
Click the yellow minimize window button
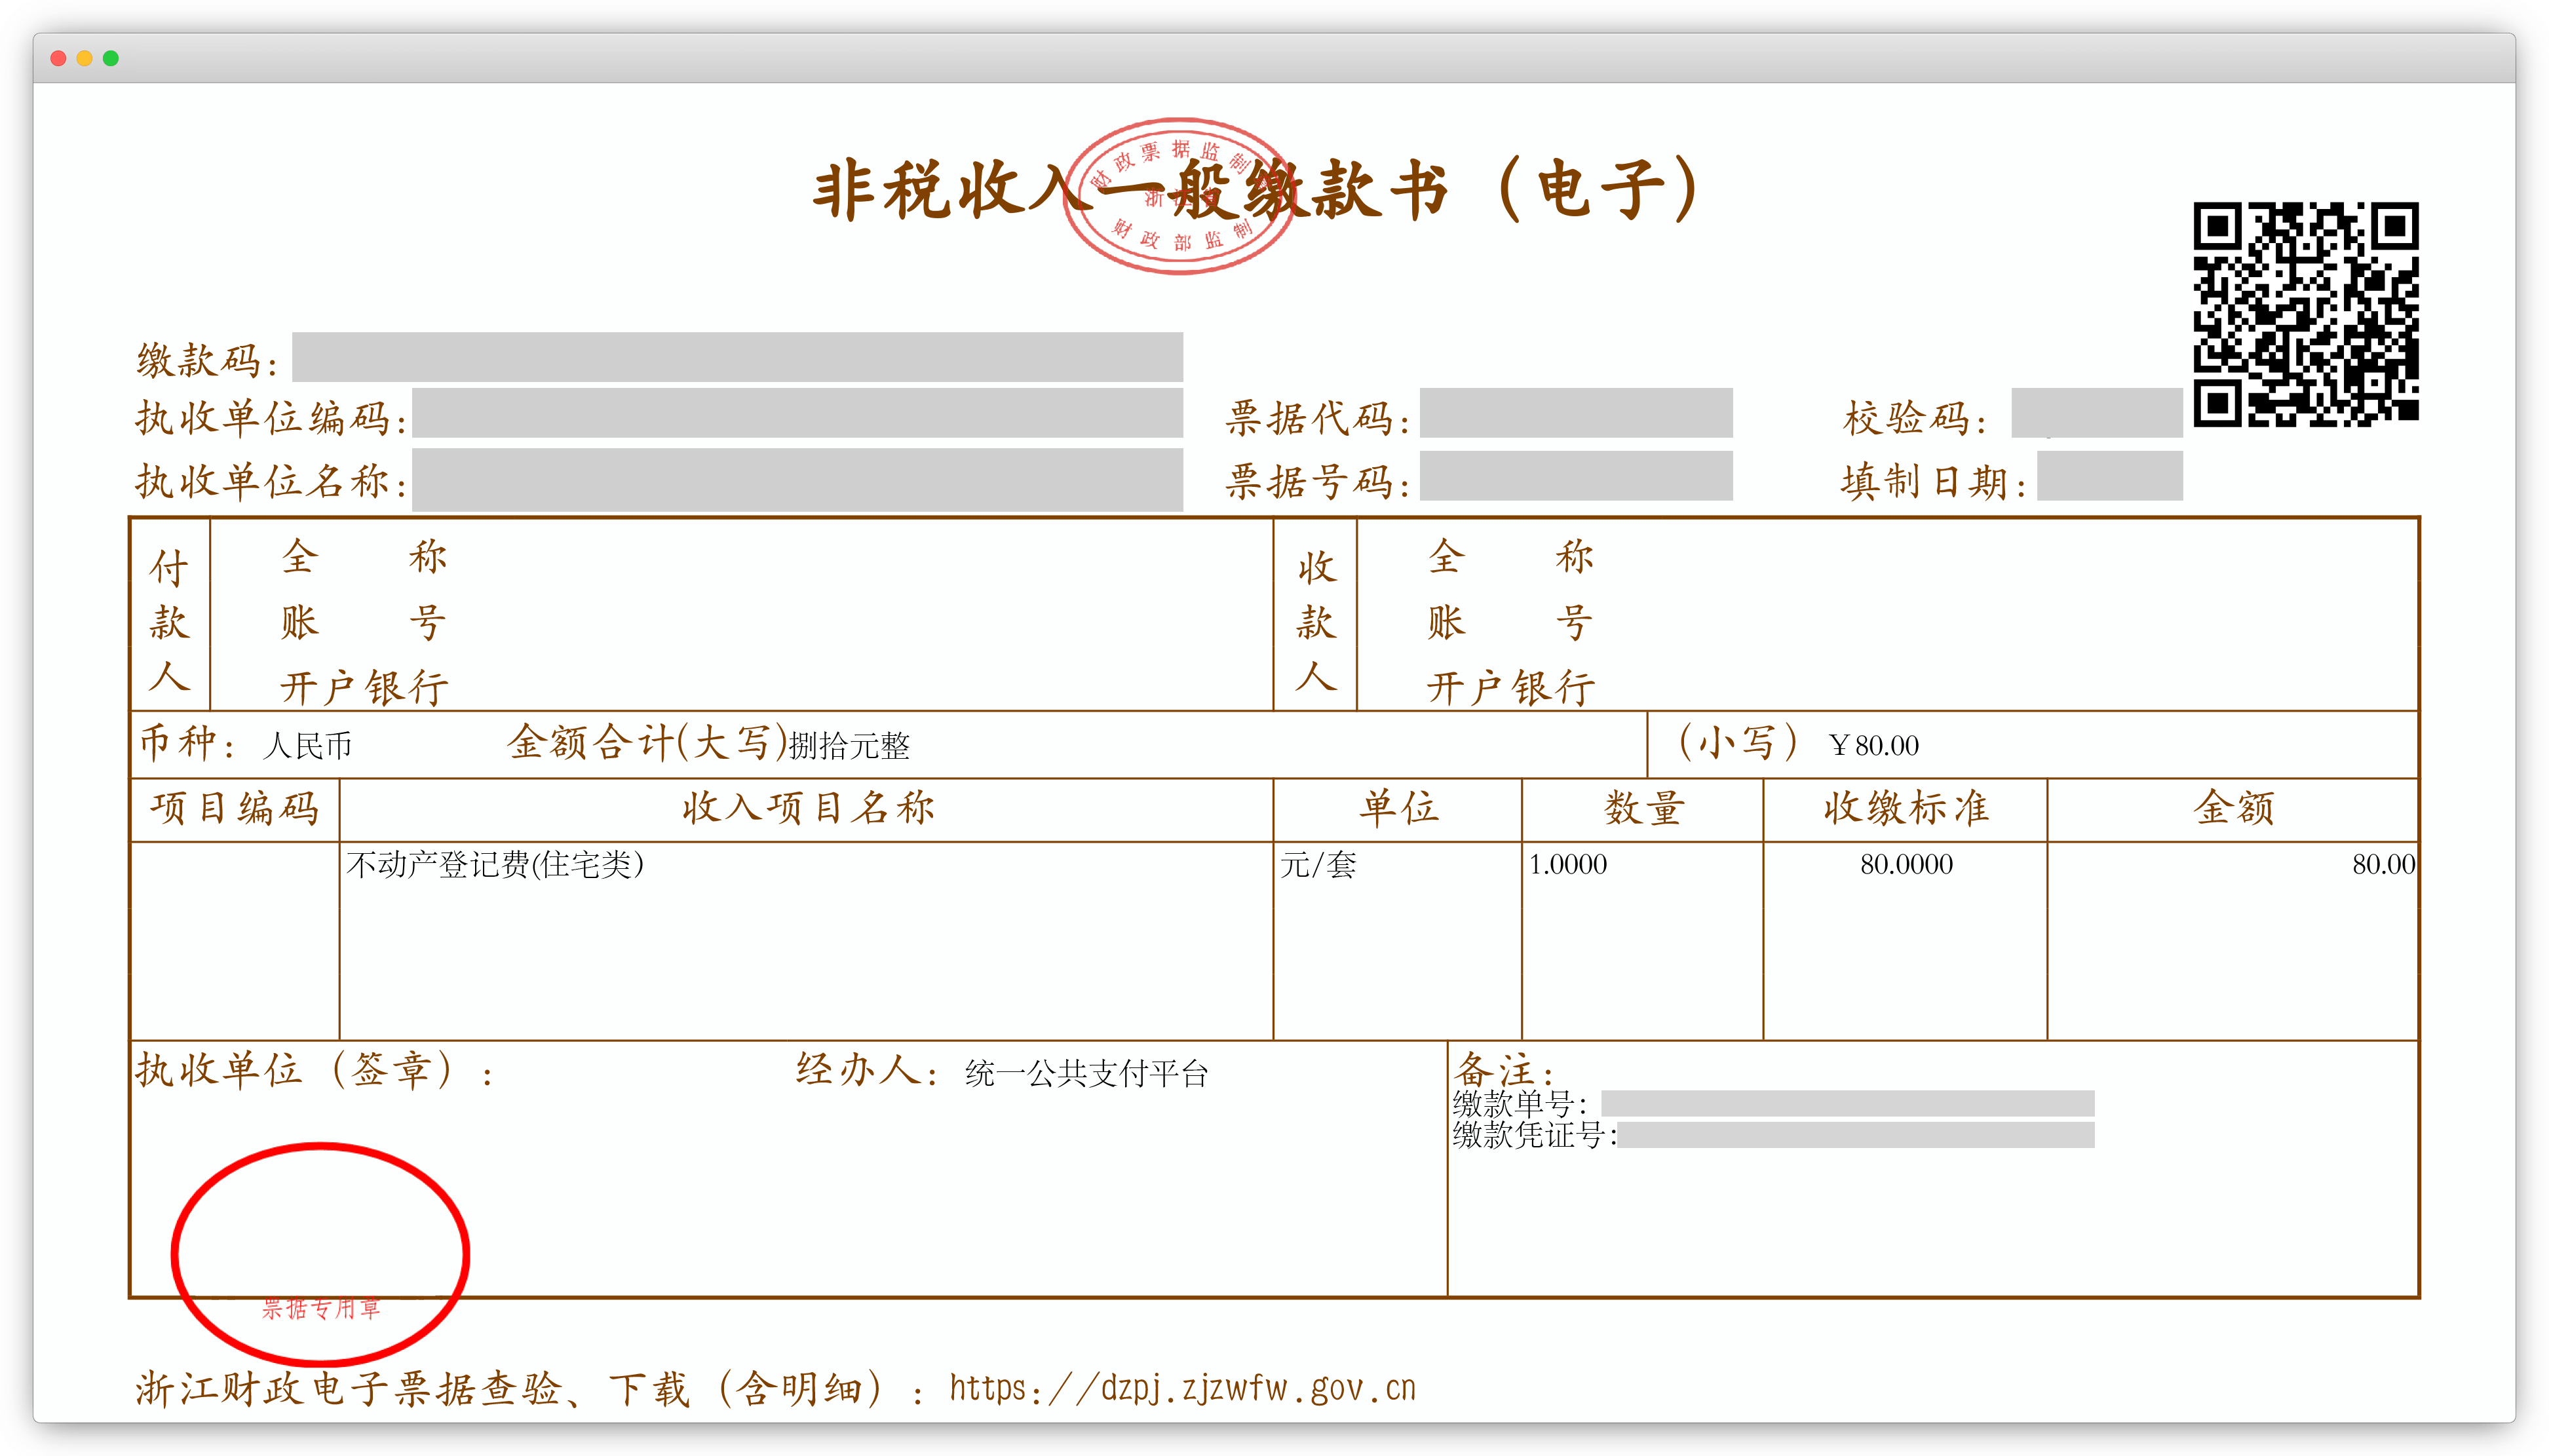(x=85, y=59)
